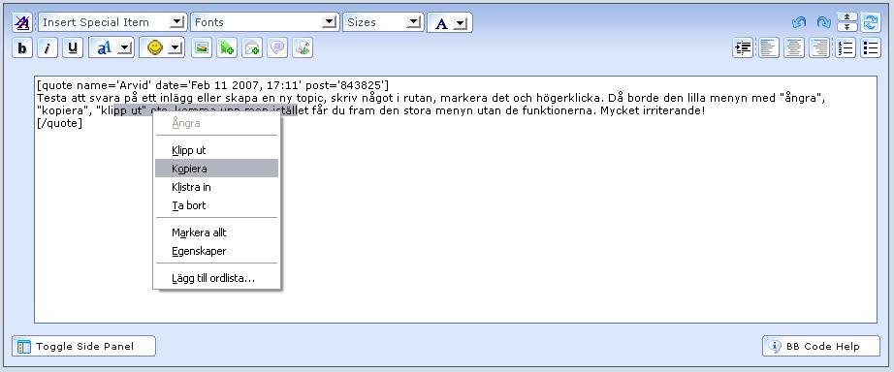
Task: Align text to center
Action: [794, 48]
